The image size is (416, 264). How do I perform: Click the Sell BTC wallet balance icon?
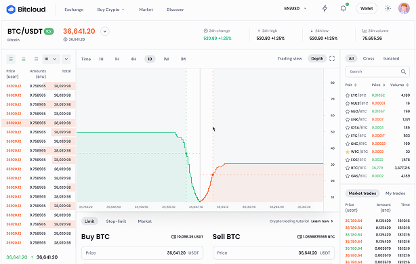(299, 237)
